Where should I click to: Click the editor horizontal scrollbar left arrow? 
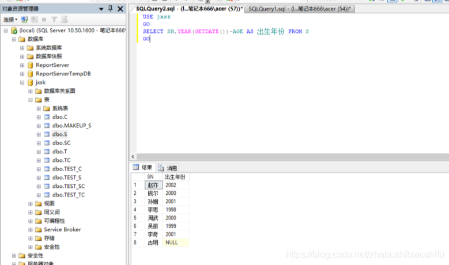click(x=133, y=157)
